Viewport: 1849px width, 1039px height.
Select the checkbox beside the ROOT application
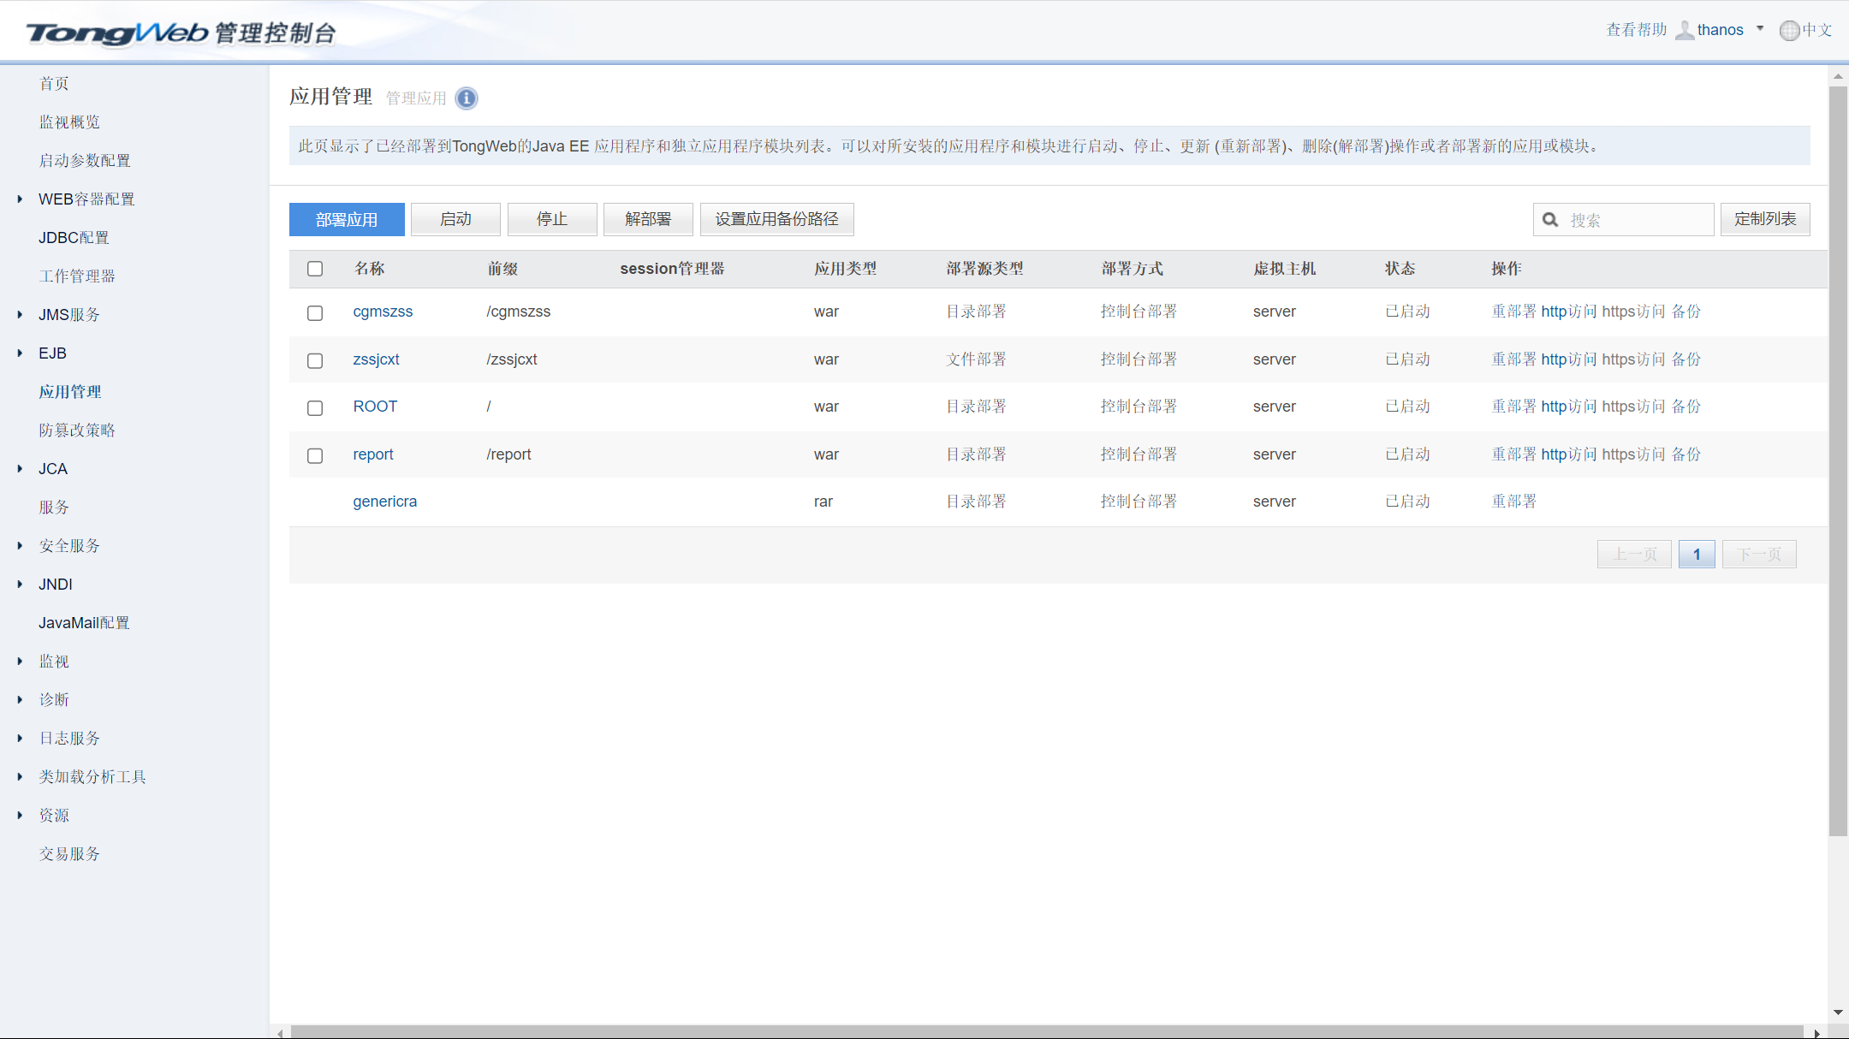coord(315,408)
